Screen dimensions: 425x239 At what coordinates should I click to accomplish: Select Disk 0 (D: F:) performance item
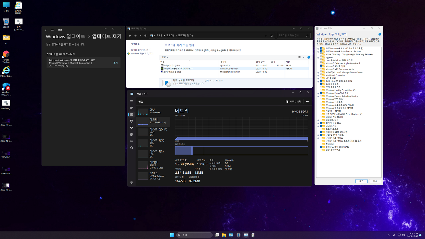[x=153, y=132]
